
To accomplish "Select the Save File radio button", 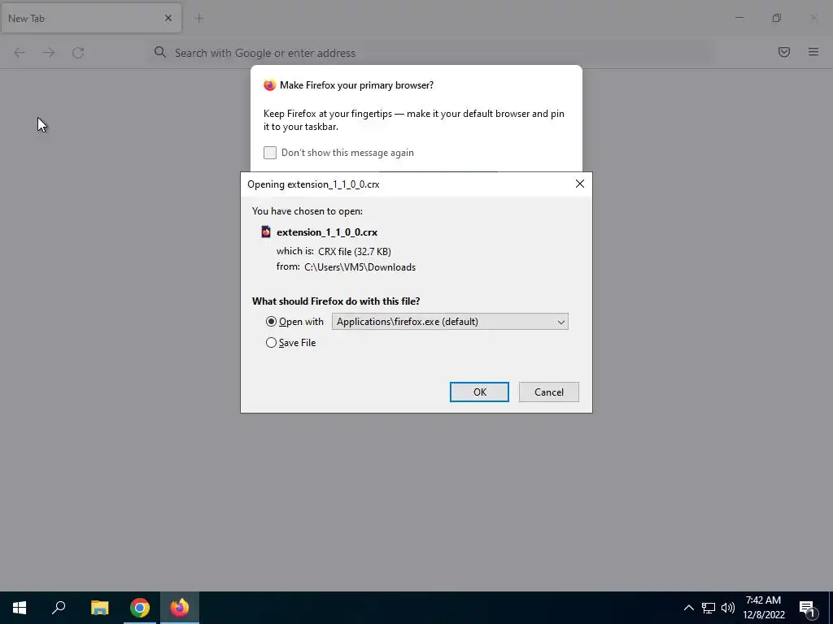I will pyautogui.click(x=271, y=343).
